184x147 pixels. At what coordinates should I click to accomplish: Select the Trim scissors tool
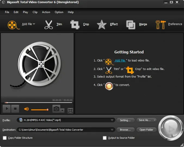pyautogui.click(x=49, y=25)
